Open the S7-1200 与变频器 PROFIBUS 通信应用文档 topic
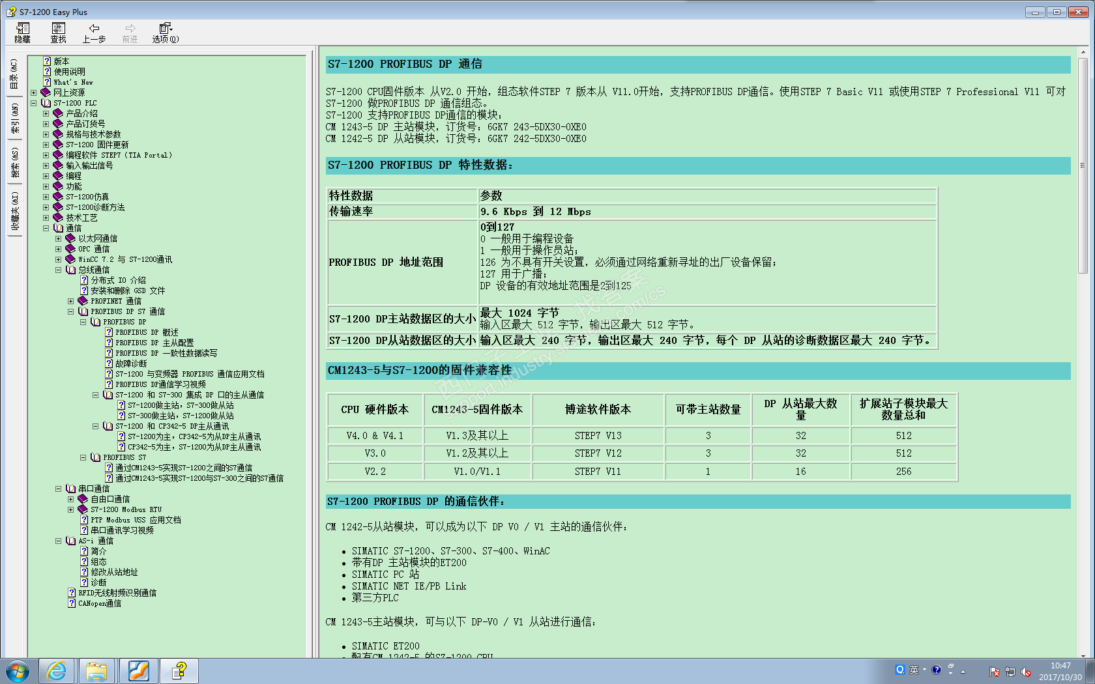 (x=190, y=374)
